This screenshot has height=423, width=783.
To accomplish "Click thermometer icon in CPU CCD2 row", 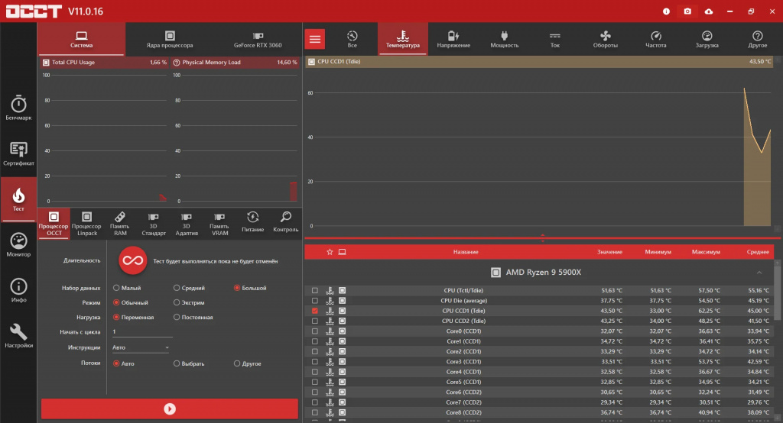I will pos(330,321).
